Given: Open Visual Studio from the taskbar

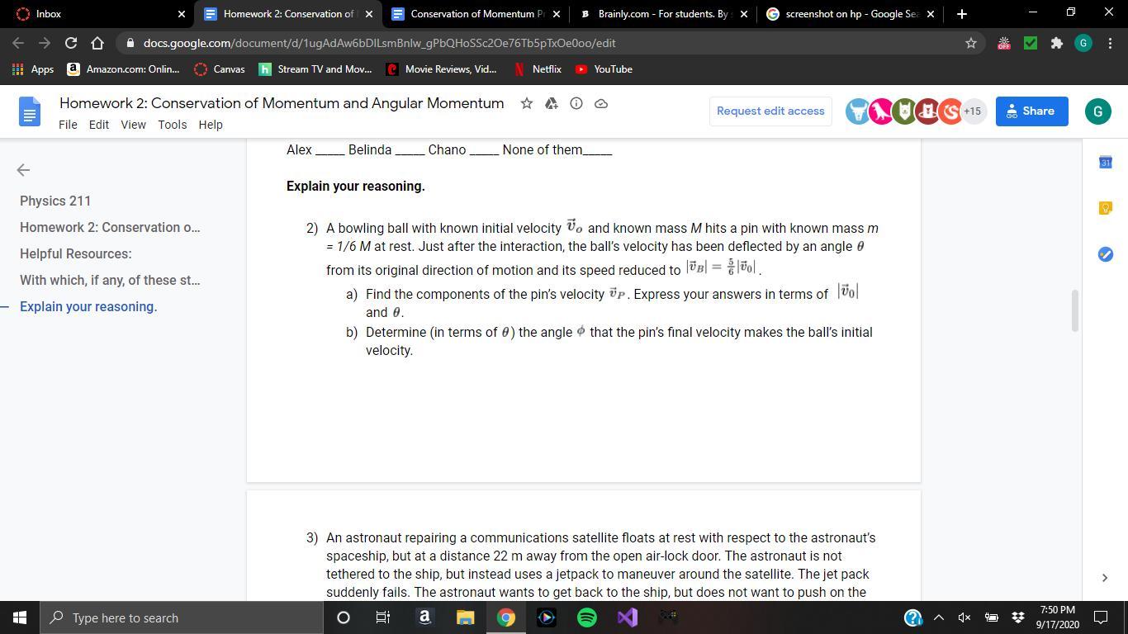Looking at the screenshot, I should pyautogui.click(x=628, y=617).
